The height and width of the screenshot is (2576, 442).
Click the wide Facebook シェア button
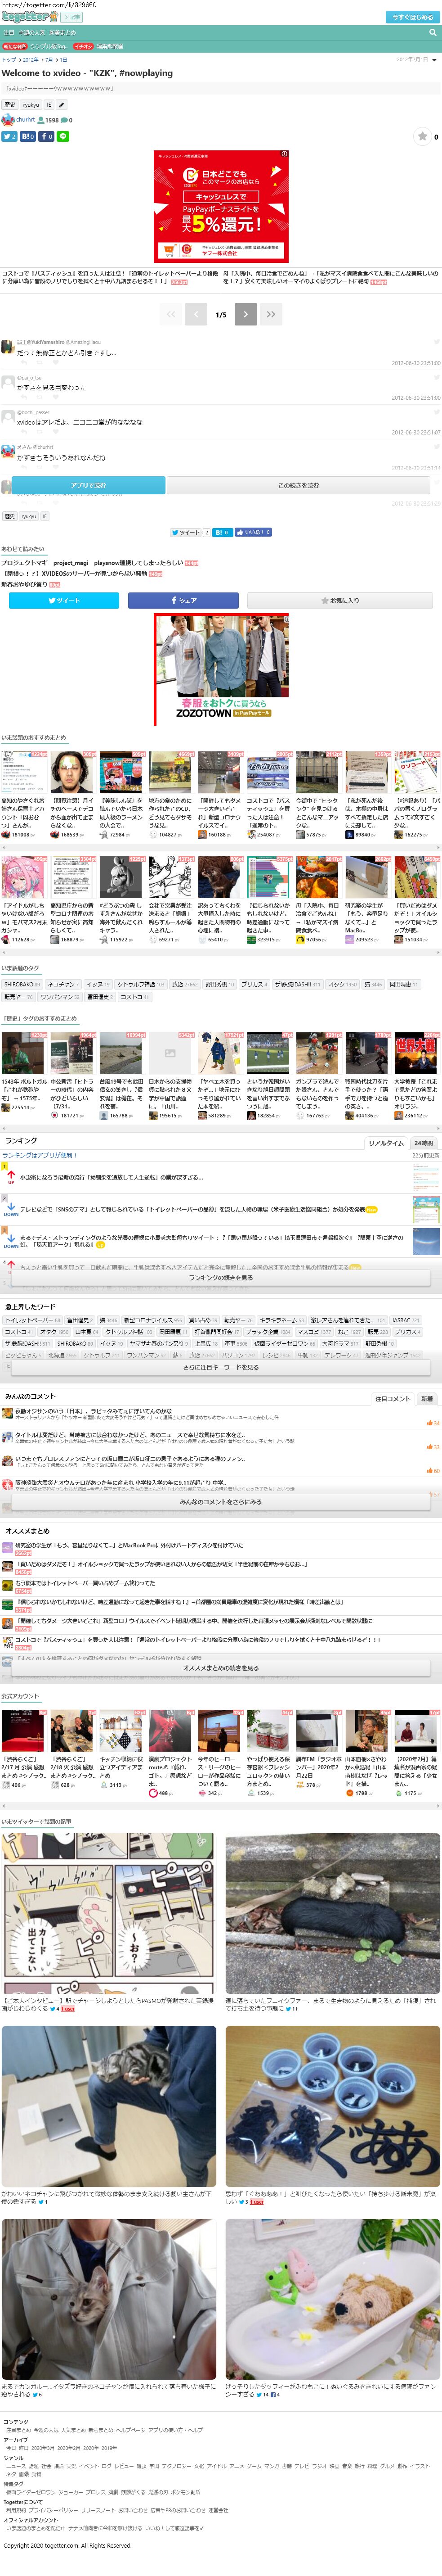(x=183, y=600)
